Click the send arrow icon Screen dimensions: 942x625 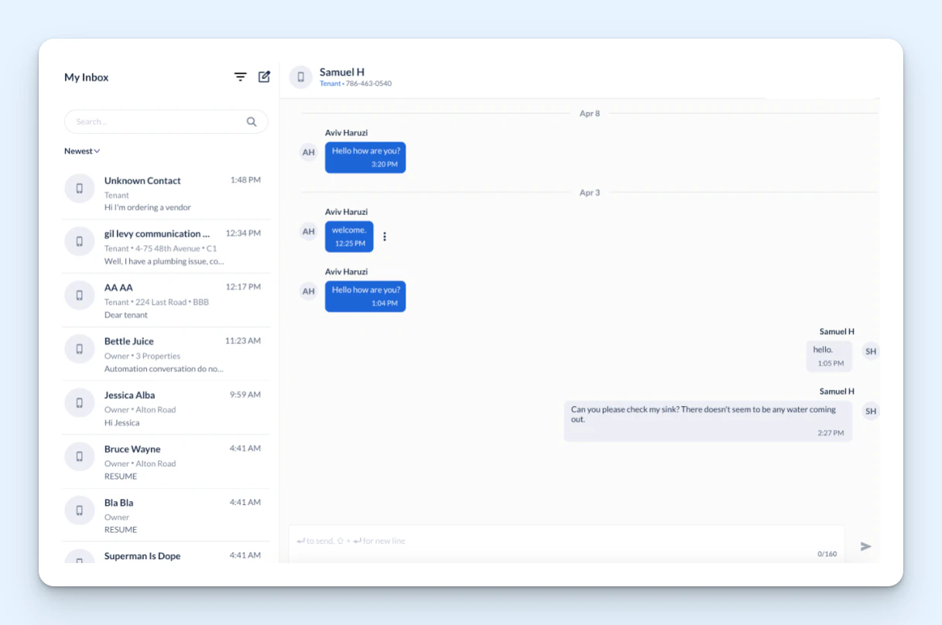pyautogui.click(x=865, y=546)
